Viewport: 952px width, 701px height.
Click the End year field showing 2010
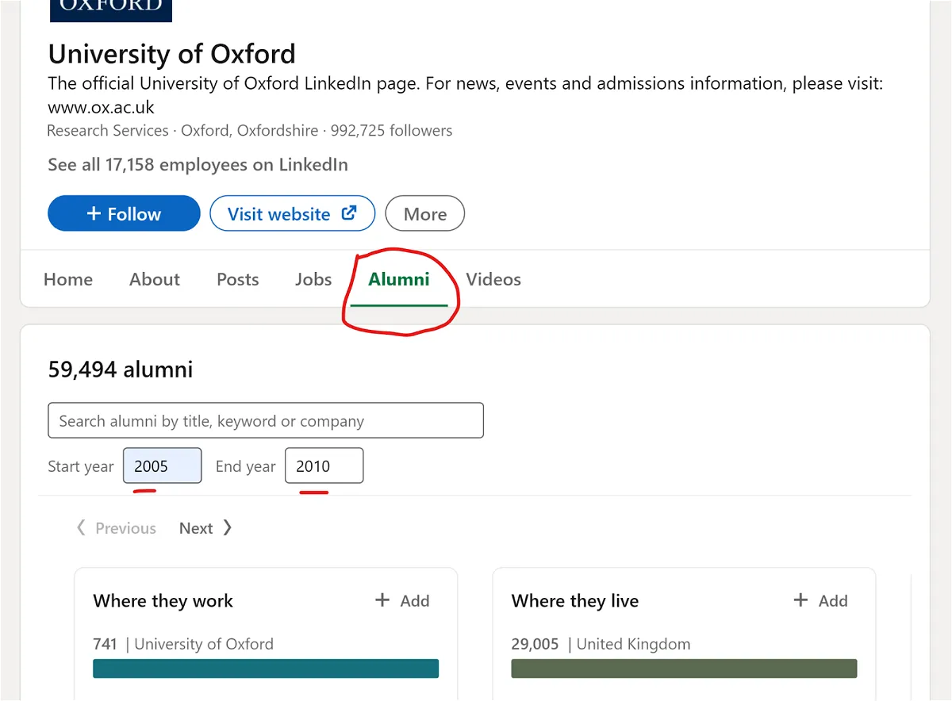pyautogui.click(x=324, y=465)
